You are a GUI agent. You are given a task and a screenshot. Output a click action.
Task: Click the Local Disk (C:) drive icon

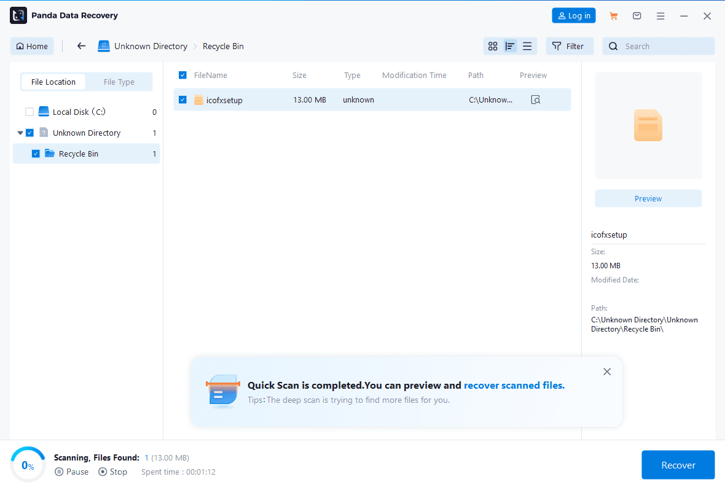44,111
